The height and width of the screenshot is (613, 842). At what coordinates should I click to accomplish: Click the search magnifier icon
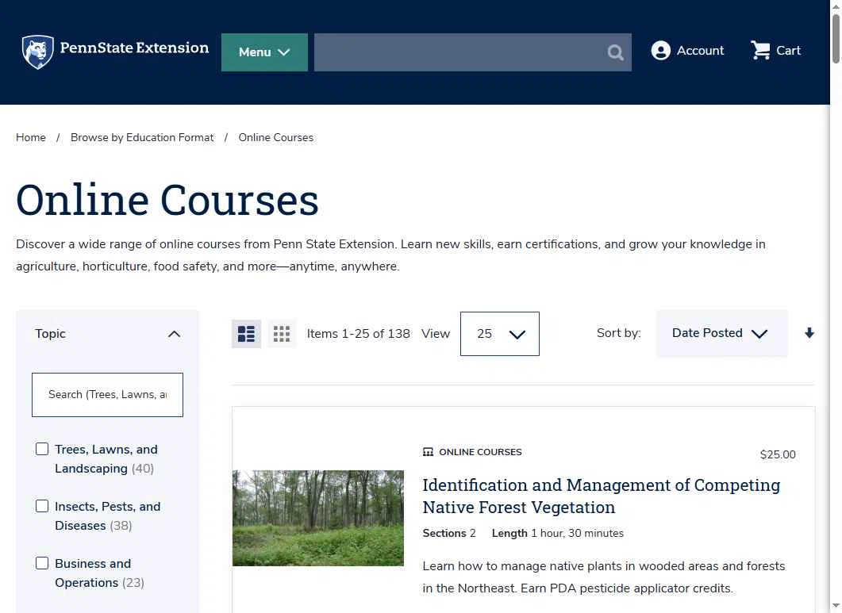pos(615,52)
